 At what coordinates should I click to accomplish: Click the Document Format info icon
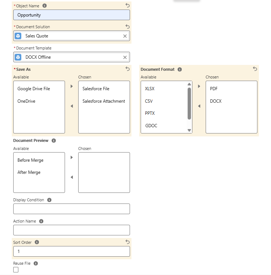(x=180, y=69)
